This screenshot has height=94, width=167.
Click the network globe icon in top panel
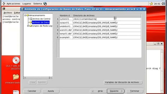(45, 4)
